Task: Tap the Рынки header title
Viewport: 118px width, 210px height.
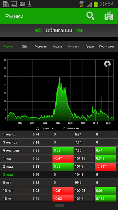Action: coord(14,16)
